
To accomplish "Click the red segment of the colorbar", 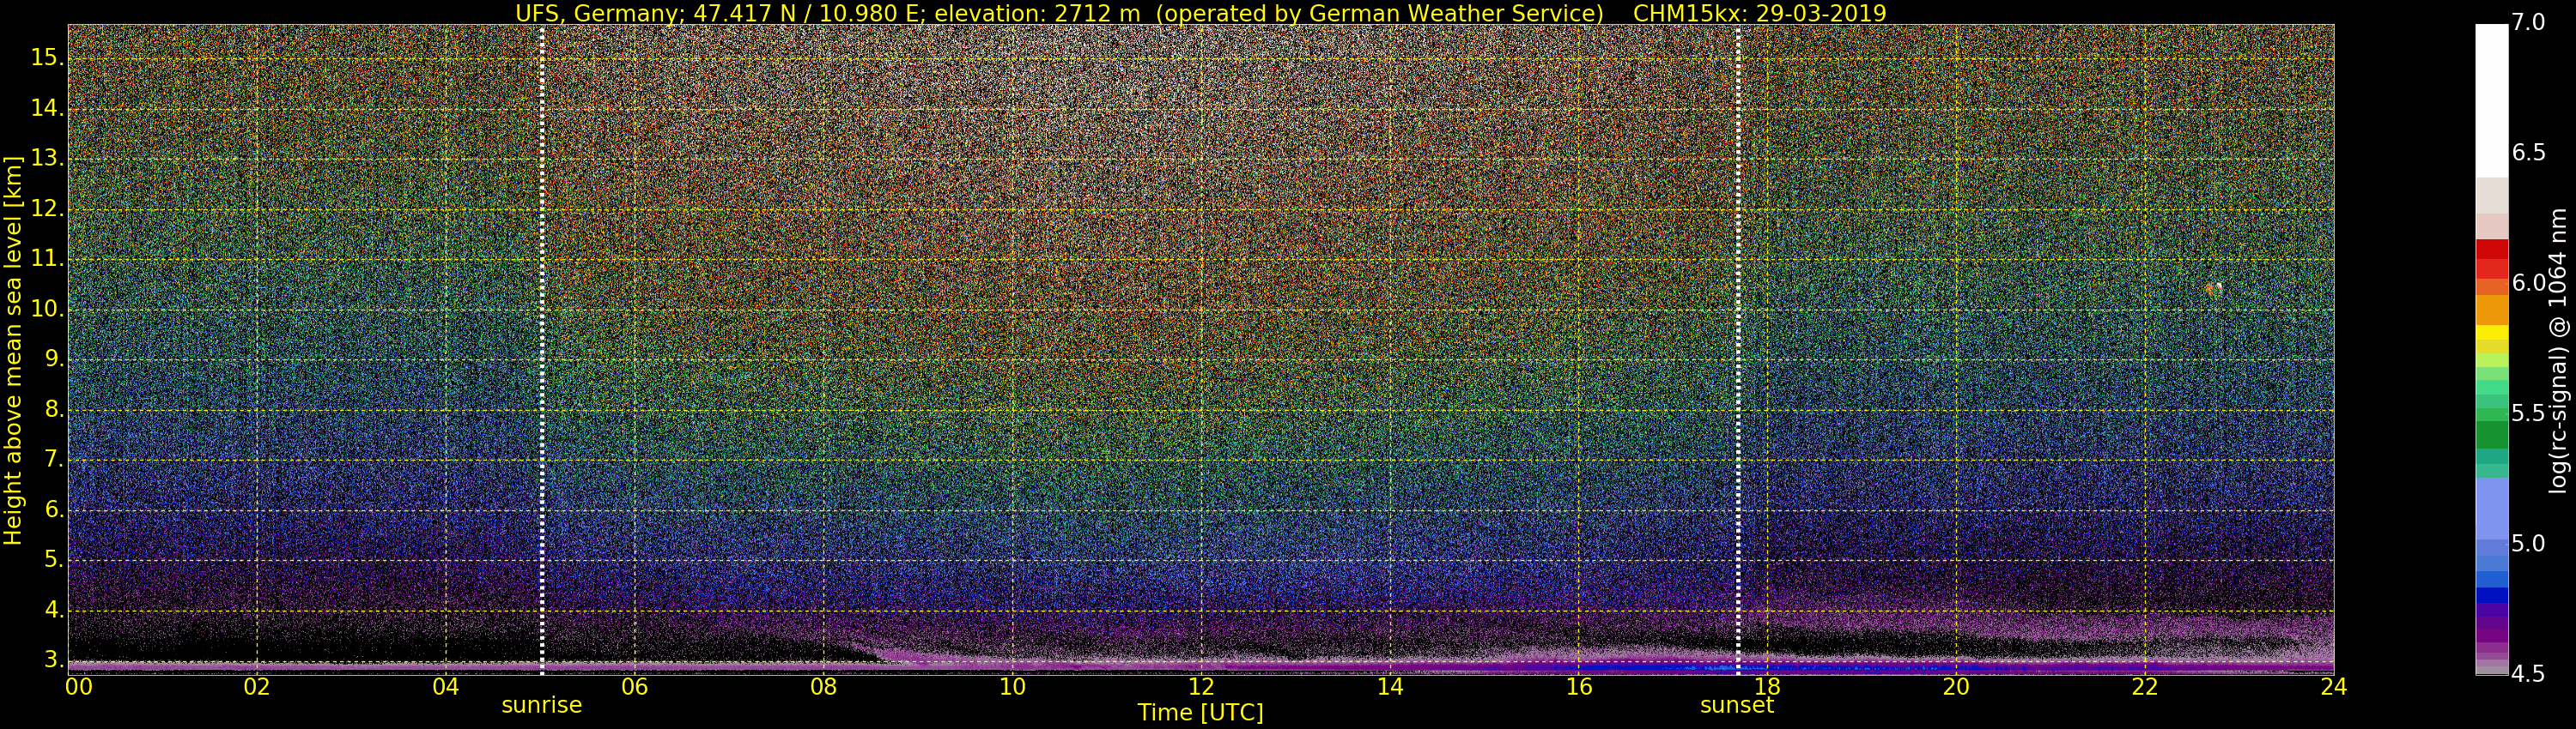I will pos(2491,259).
